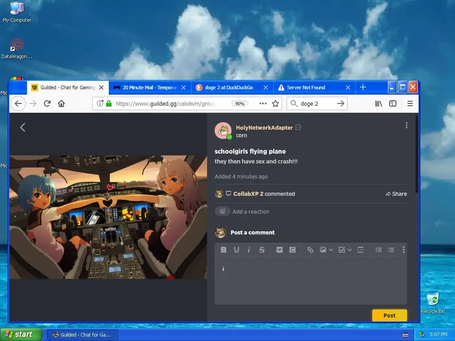
Task: Close the Server Not Found tab
Action: [348, 87]
